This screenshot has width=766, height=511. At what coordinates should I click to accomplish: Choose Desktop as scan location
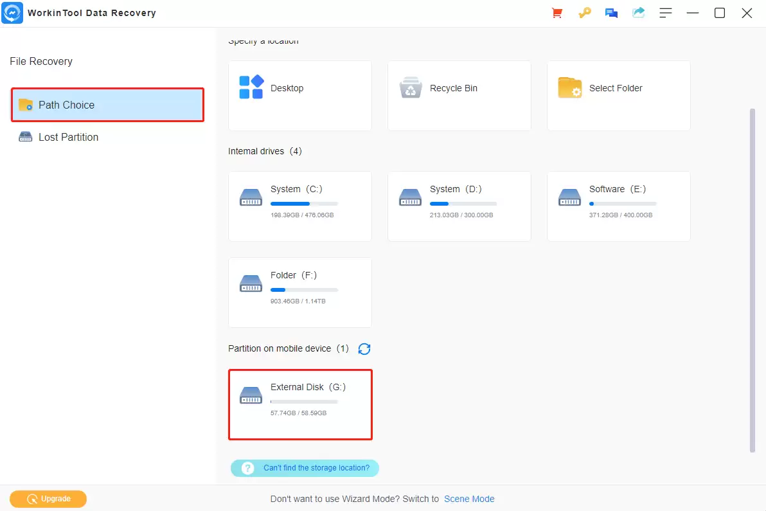point(299,96)
